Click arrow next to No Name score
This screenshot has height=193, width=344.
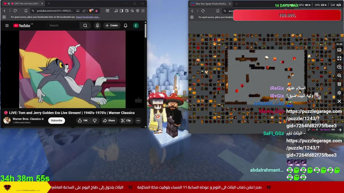[x=340, y=130]
